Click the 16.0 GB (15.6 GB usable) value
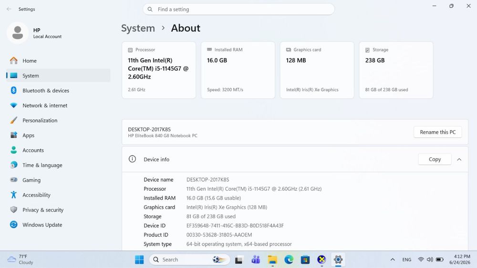477x268 pixels. [214, 198]
